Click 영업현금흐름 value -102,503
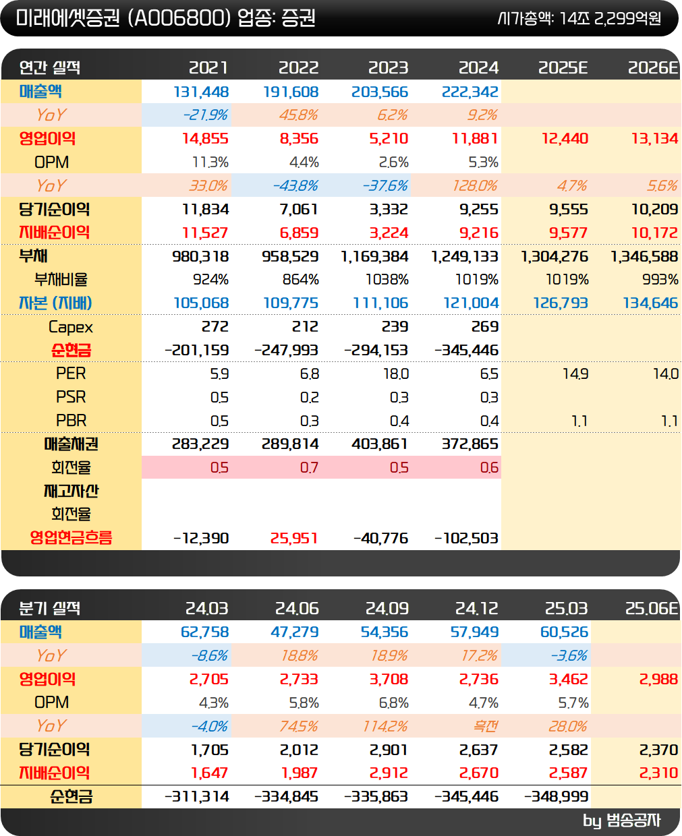This screenshot has width=682, height=836. 467,539
